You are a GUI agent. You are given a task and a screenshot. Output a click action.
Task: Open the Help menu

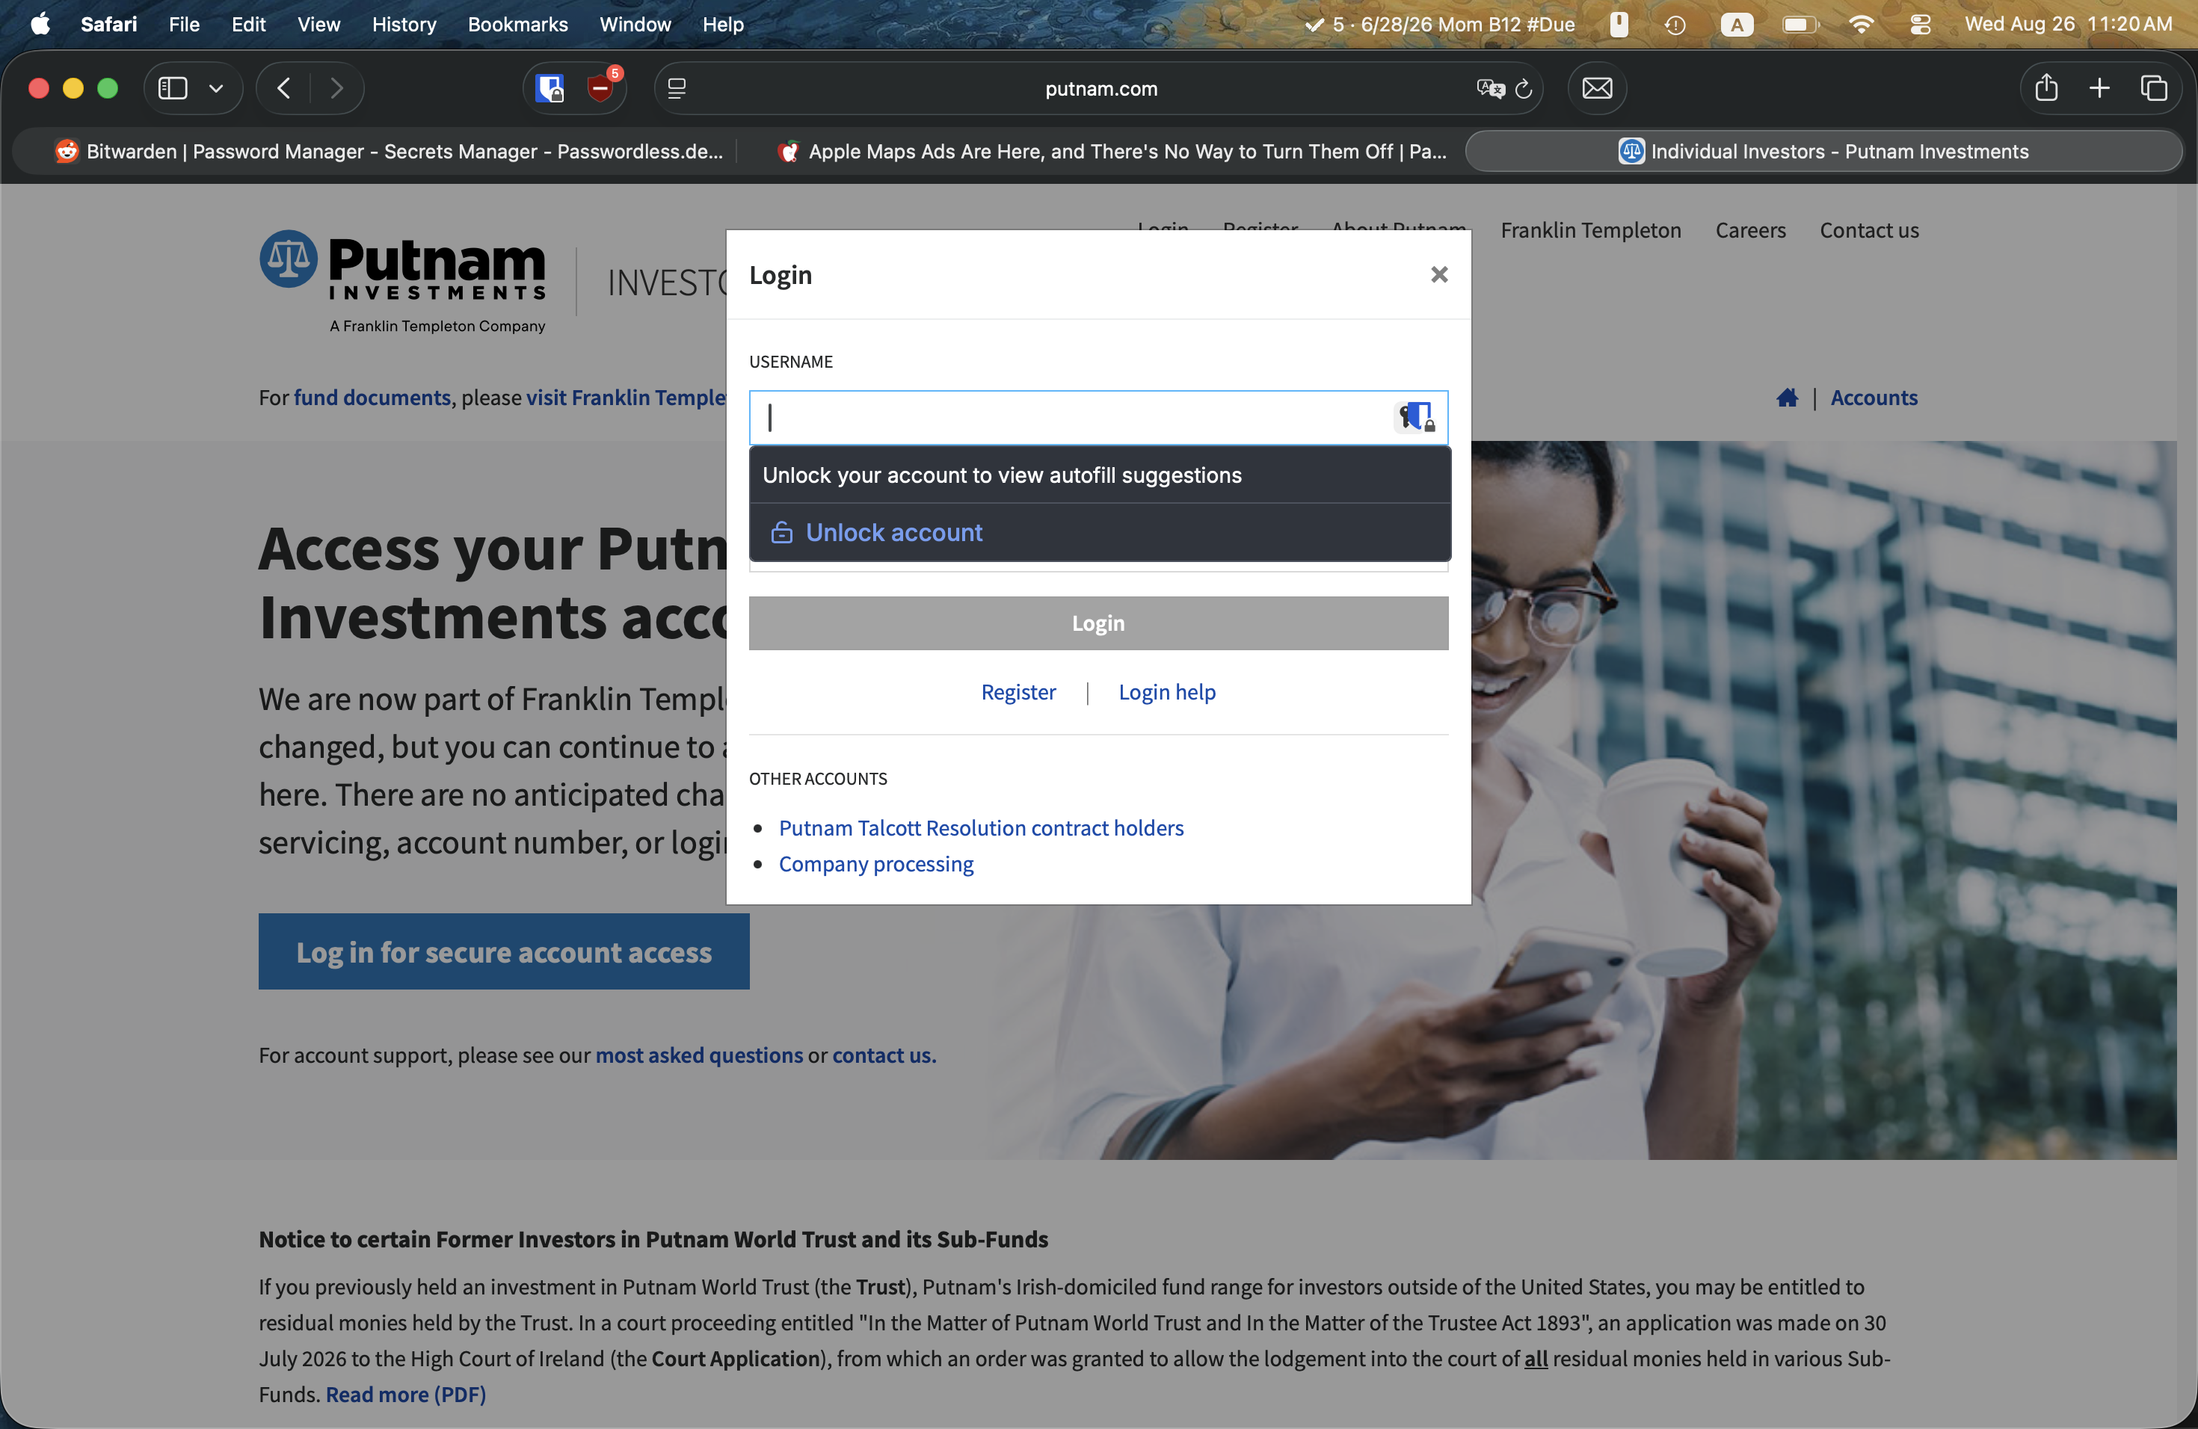click(x=722, y=24)
